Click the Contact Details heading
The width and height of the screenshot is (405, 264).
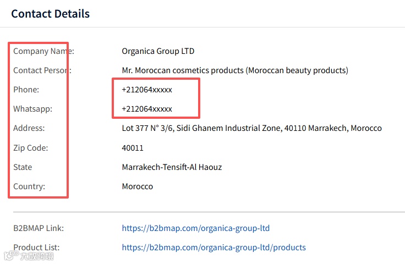[x=51, y=14]
